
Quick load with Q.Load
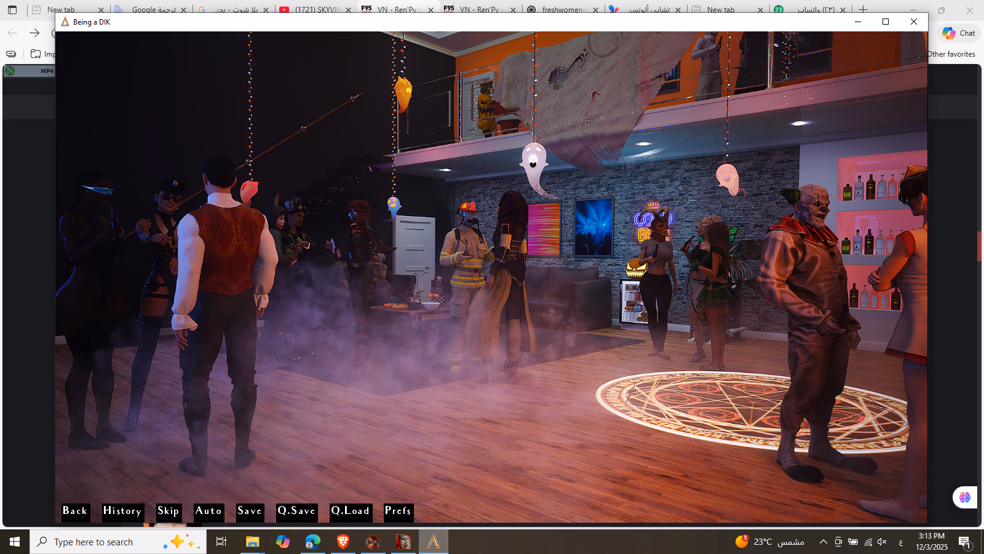click(x=351, y=511)
